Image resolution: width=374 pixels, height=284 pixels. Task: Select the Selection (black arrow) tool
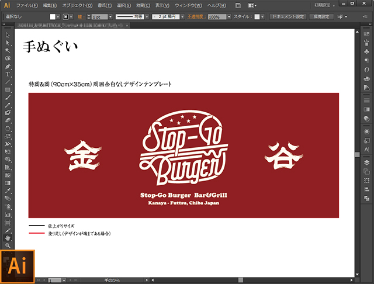pyautogui.click(x=8, y=35)
